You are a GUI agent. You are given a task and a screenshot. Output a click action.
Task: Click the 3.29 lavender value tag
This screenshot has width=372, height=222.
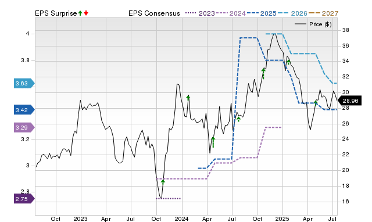pyautogui.click(x=24, y=128)
